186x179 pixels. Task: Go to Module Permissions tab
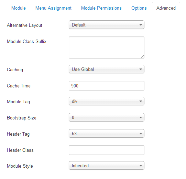tap(101, 8)
